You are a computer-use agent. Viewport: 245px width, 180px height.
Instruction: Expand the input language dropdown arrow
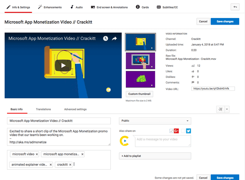pos(227,109)
